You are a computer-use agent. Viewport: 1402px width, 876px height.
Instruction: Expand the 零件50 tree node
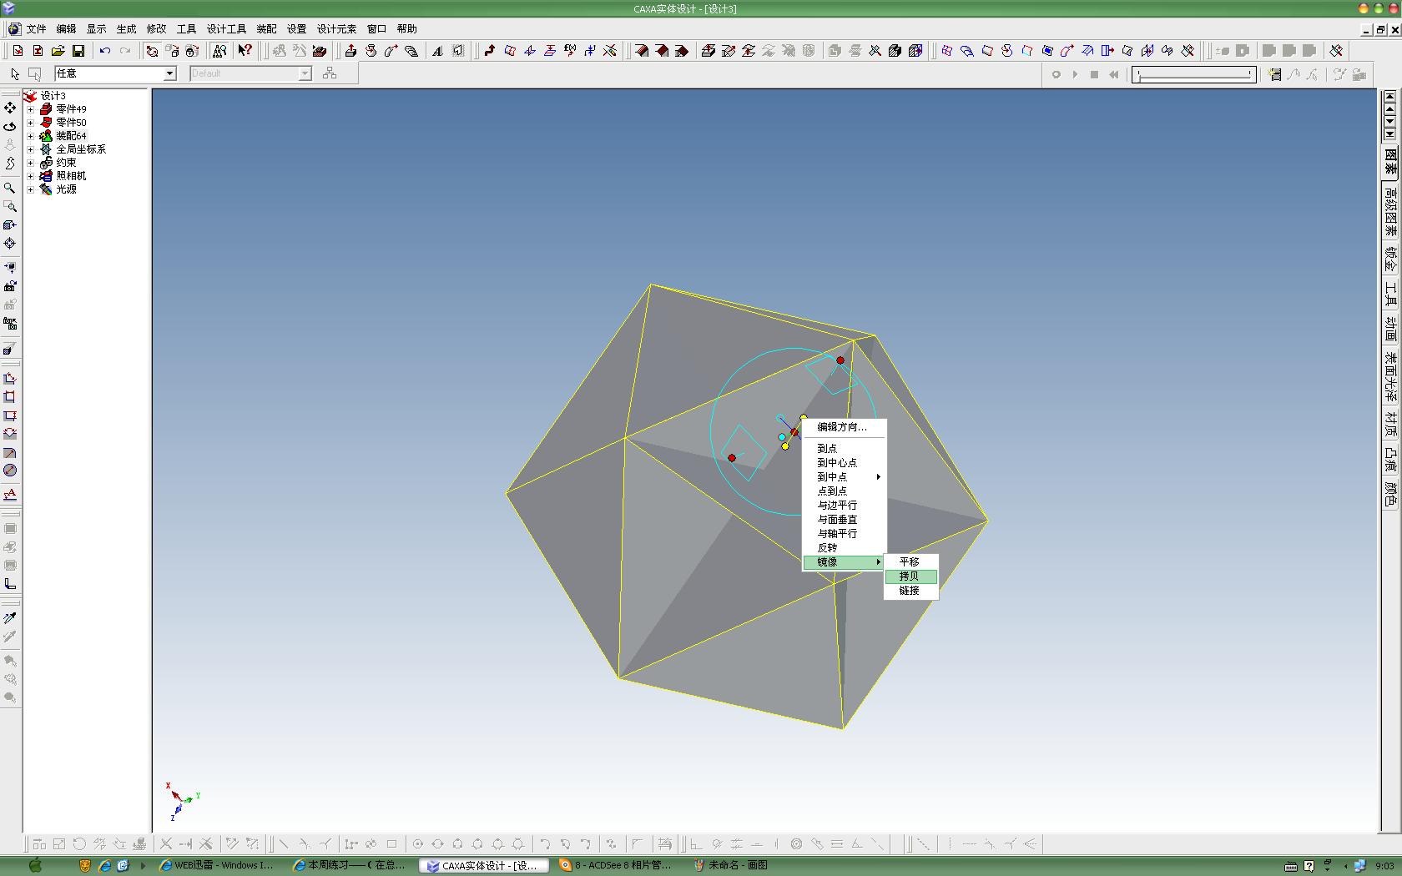pos(31,123)
